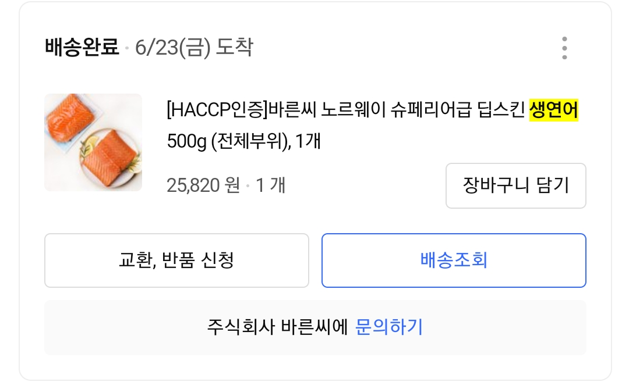Open 배송조회 delivery tracking
Image resolution: width=629 pixels, height=382 pixels.
coord(454,260)
